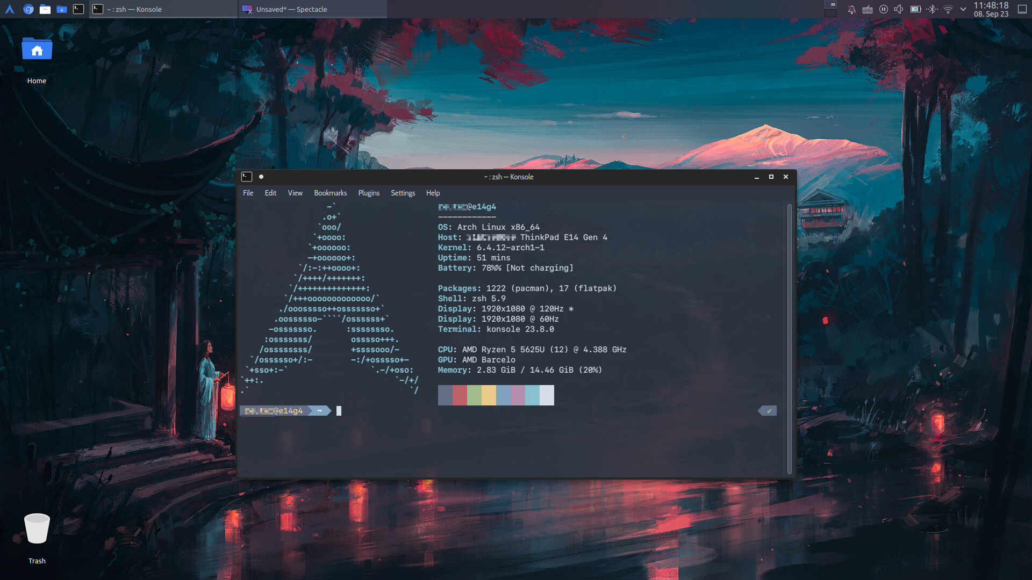Open the digital clock calendar popup
The width and height of the screenshot is (1032, 580).
coord(991,9)
